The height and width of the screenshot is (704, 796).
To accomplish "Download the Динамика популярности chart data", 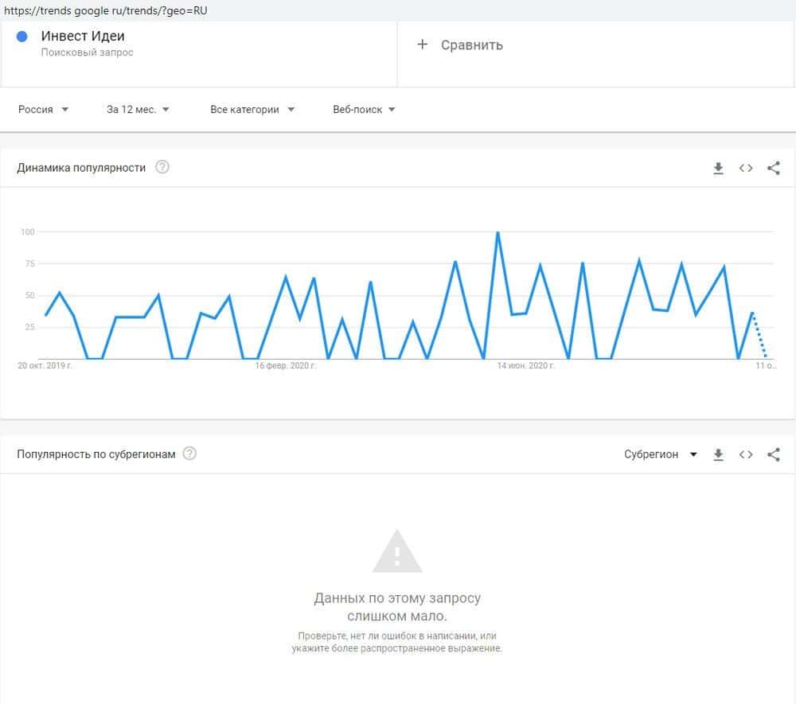I will tap(718, 168).
